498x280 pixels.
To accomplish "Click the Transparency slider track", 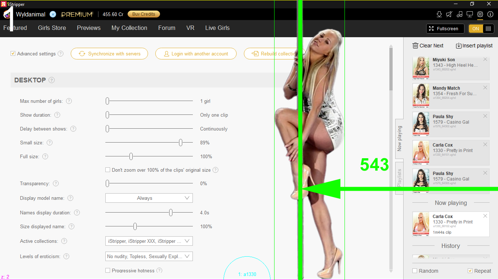I will tap(149, 183).
